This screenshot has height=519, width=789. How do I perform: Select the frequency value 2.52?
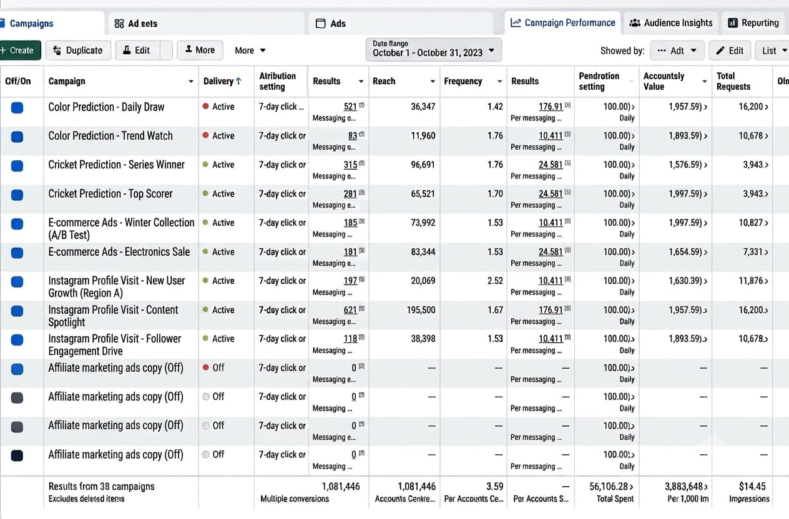(495, 281)
